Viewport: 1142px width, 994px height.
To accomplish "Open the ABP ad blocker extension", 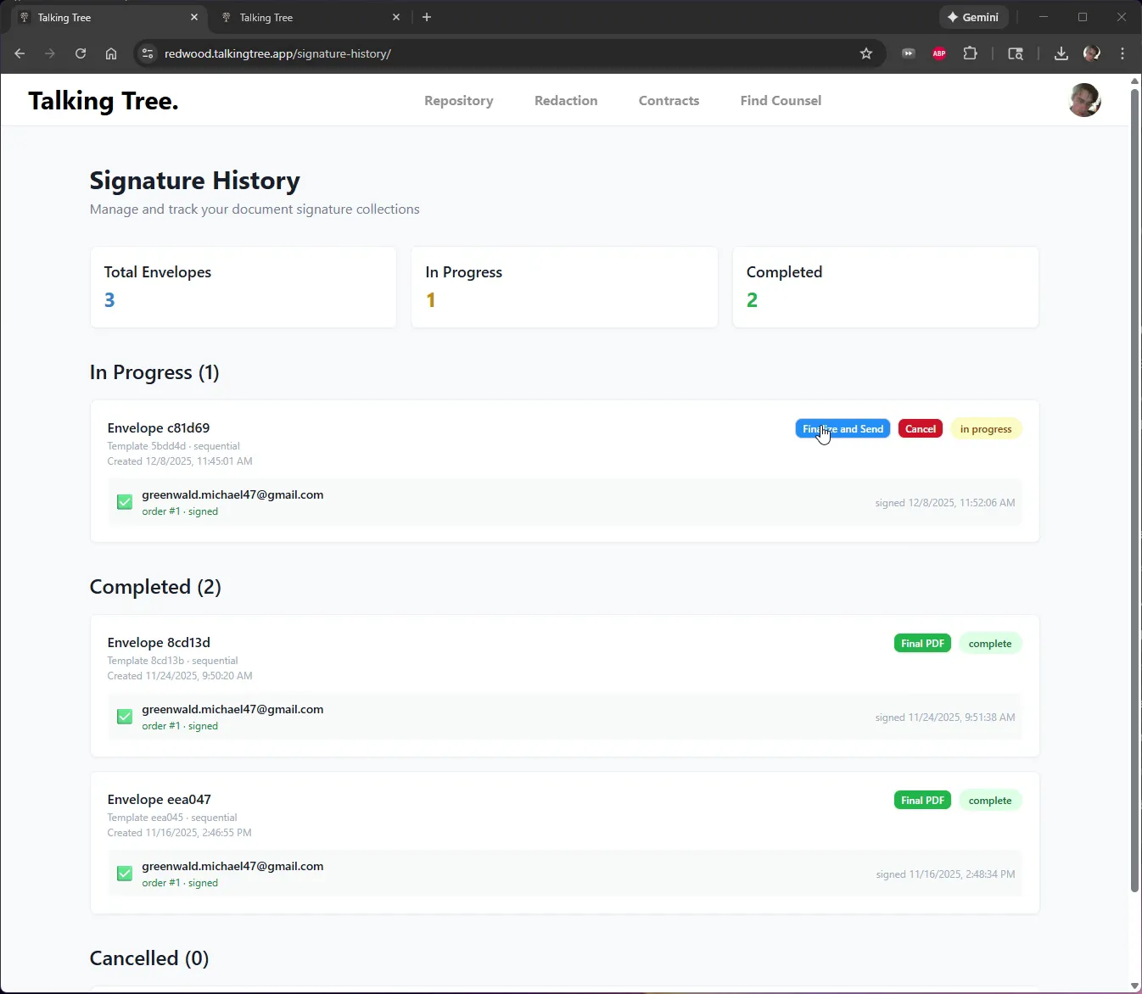I will (939, 53).
